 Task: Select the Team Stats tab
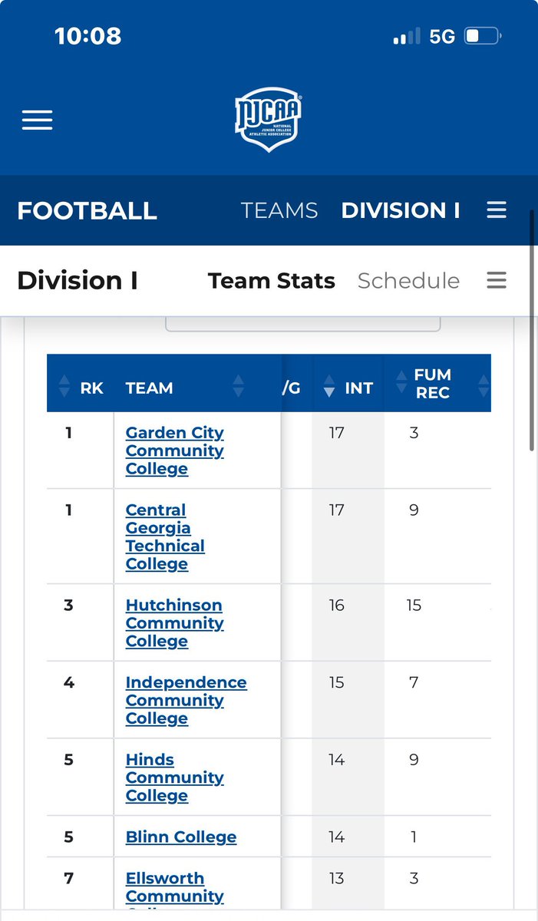271,281
